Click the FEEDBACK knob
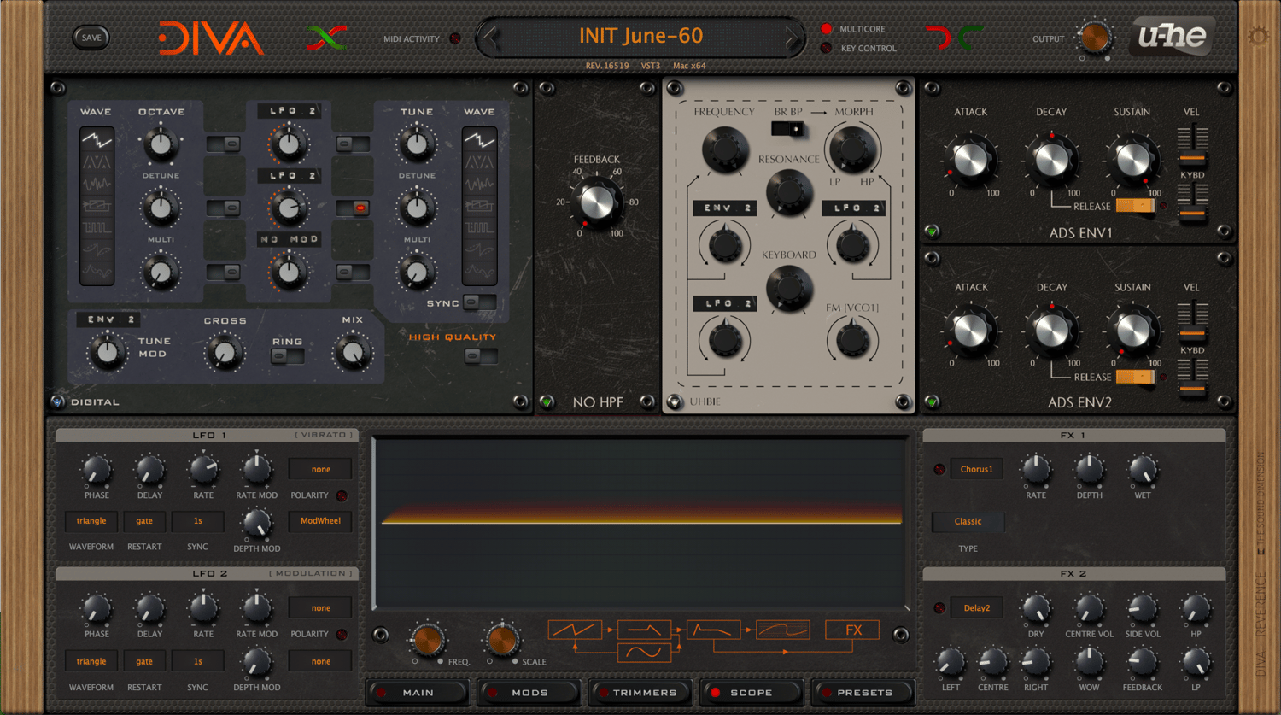Viewport: 1281px width, 715px height. (x=597, y=202)
